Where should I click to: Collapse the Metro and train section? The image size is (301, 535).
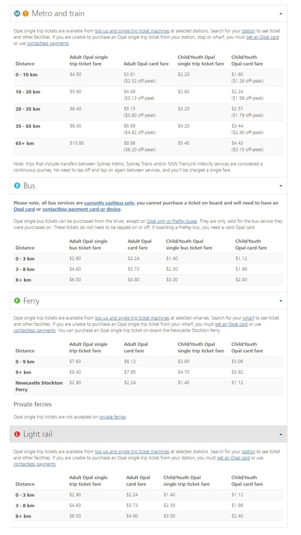coord(281,14)
